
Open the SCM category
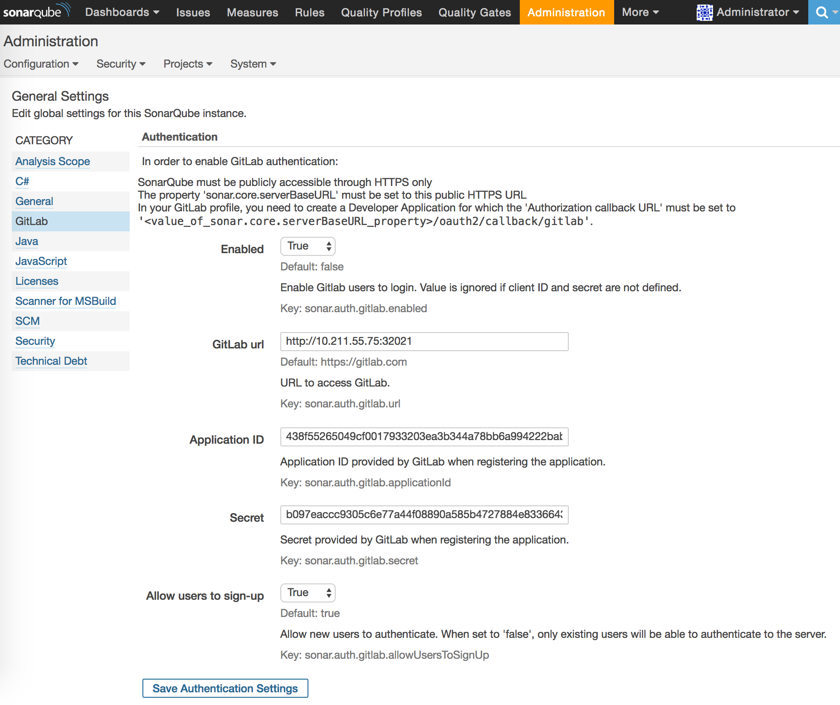point(27,321)
